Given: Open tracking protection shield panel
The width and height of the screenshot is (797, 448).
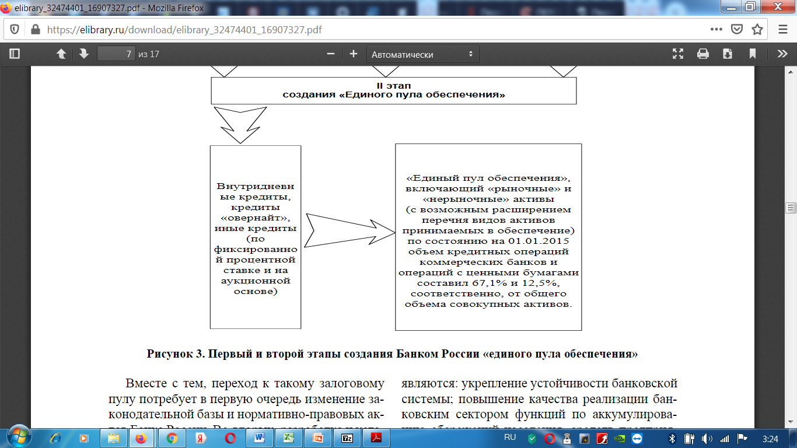Looking at the screenshot, I should [15, 29].
